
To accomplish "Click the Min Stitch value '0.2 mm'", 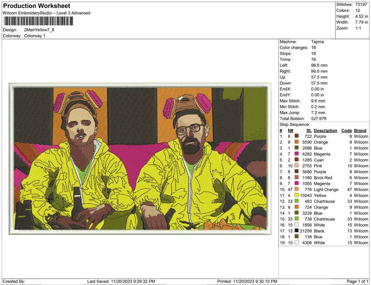I will point(318,107).
